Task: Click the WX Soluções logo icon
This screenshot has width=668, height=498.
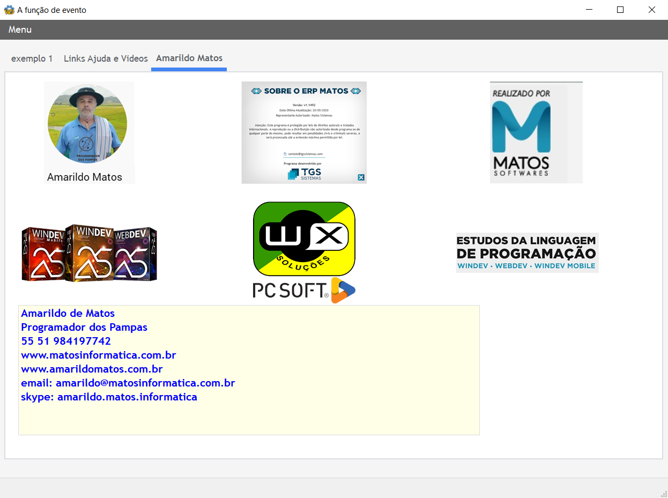Action: (304, 239)
